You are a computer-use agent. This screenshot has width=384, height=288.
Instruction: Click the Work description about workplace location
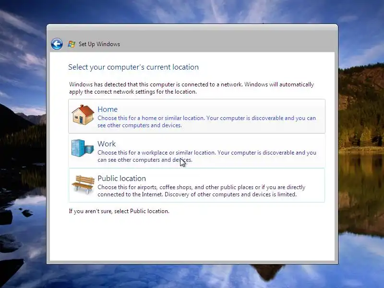(207, 156)
